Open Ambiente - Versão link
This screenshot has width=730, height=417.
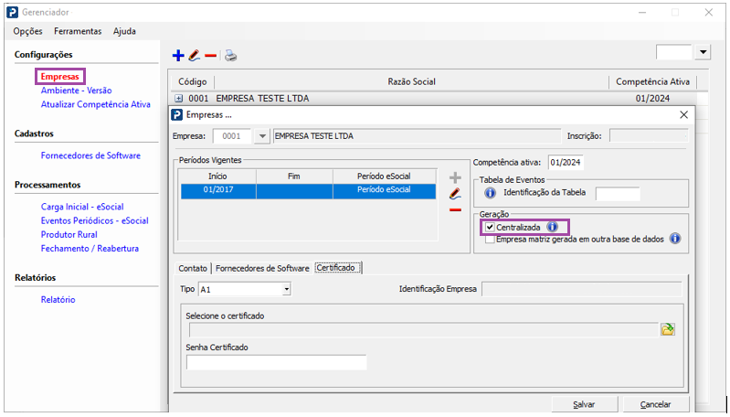click(x=77, y=91)
